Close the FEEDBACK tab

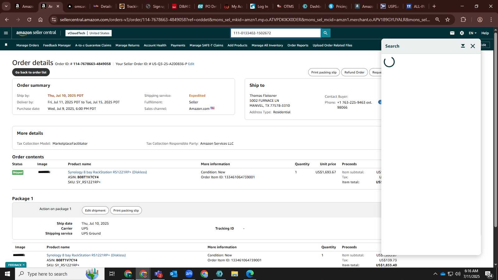tap(23, 265)
